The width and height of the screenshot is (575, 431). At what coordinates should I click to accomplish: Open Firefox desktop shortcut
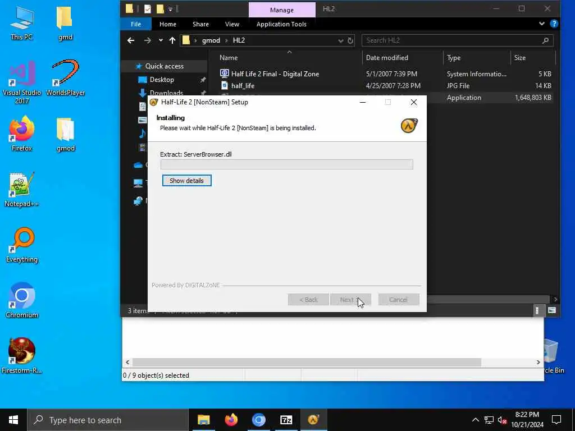coord(22,134)
